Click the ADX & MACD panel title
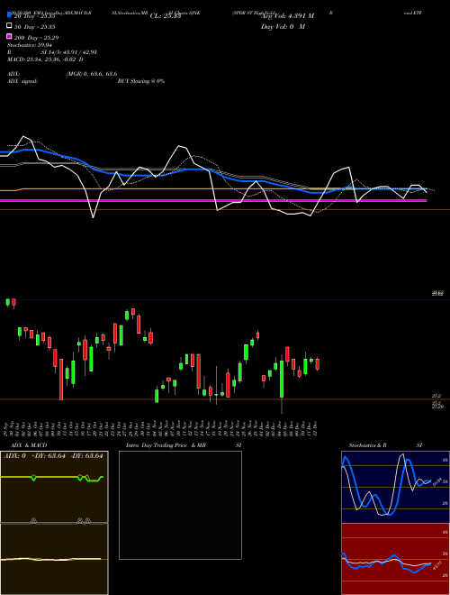 [29, 445]
